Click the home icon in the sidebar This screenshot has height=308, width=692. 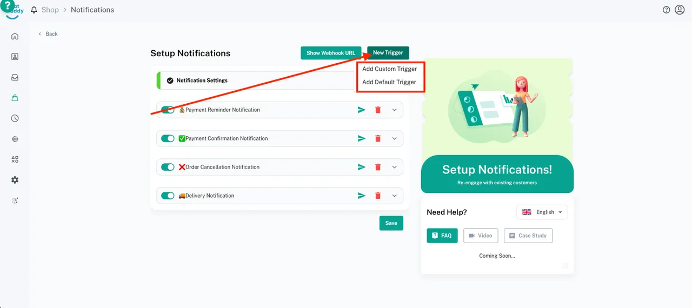(15, 36)
